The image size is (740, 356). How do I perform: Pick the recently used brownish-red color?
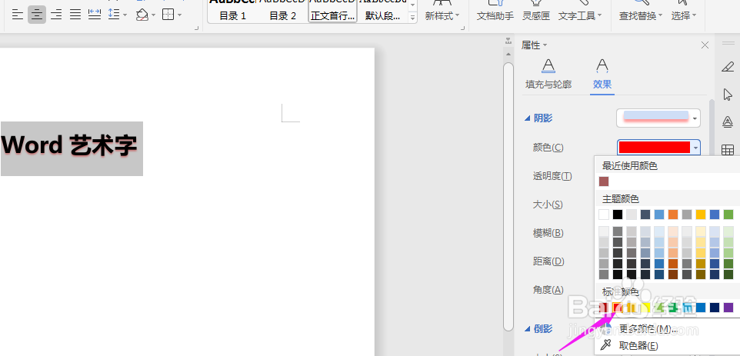[604, 181]
